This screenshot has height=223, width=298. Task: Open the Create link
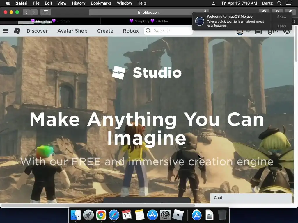pyautogui.click(x=105, y=31)
